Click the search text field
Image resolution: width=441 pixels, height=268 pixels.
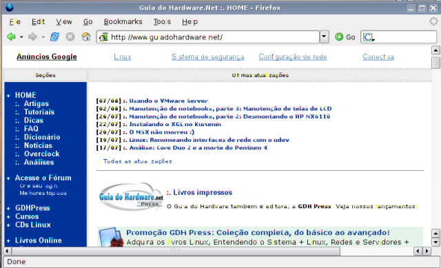point(405,37)
